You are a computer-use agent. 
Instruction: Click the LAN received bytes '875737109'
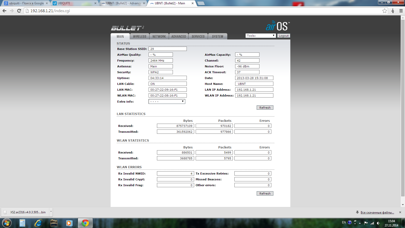point(175,126)
